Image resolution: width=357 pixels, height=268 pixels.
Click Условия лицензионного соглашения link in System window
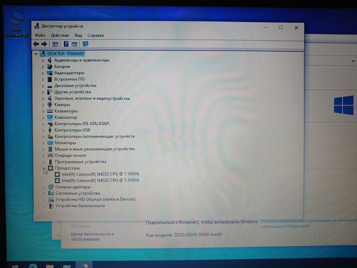tap(309, 223)
